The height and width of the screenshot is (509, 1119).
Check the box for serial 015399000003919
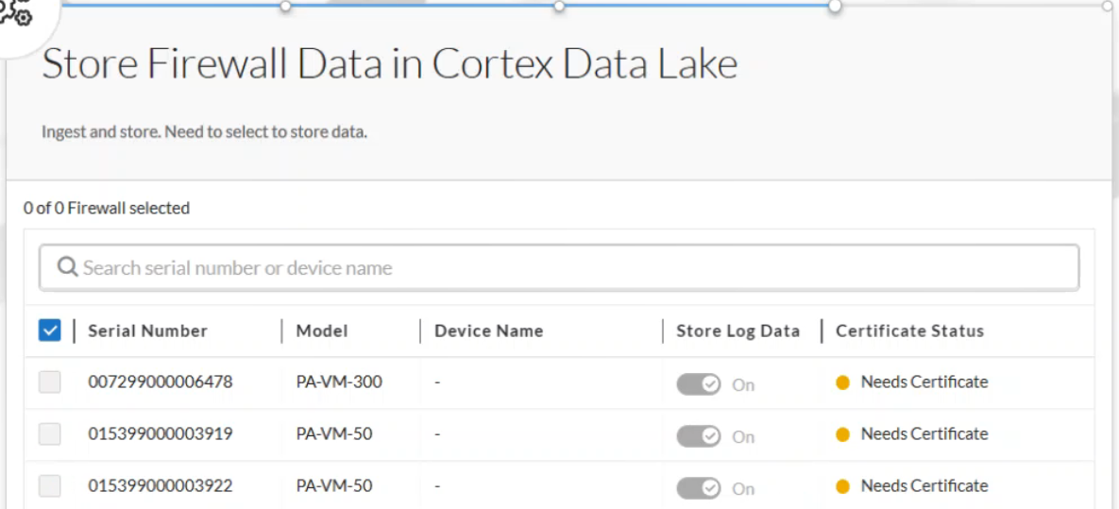tap(49, 434)
